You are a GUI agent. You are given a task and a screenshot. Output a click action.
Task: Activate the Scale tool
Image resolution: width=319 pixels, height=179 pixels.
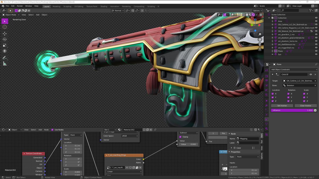[5, 45]
